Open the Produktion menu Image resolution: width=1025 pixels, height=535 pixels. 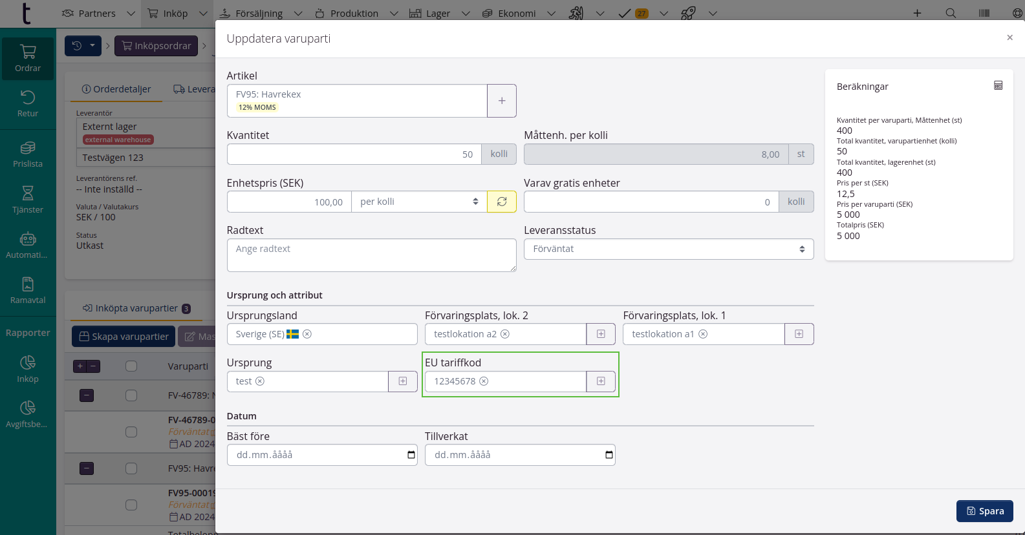click(355, 13)
